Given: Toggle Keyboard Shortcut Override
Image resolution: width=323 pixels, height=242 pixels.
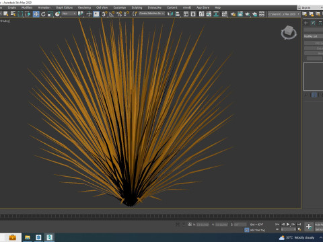Looking at the screenshot, I should pos(96,14).
